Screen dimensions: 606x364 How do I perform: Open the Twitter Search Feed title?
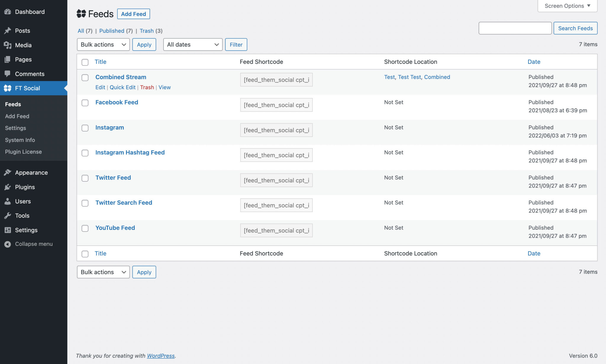(x=124, y=203)
